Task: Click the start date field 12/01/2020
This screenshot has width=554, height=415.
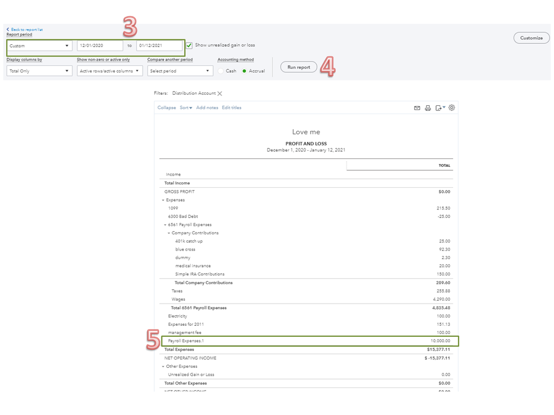Action: coord(100,46)
